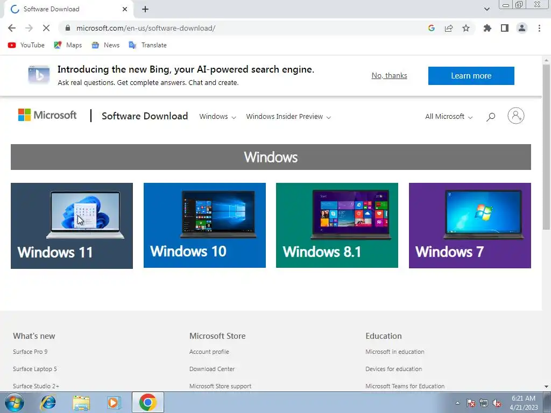The height and width of the screenshot is (413, 551).
Task: Open the Translate bookmark
Action: [x=147, y=45]
